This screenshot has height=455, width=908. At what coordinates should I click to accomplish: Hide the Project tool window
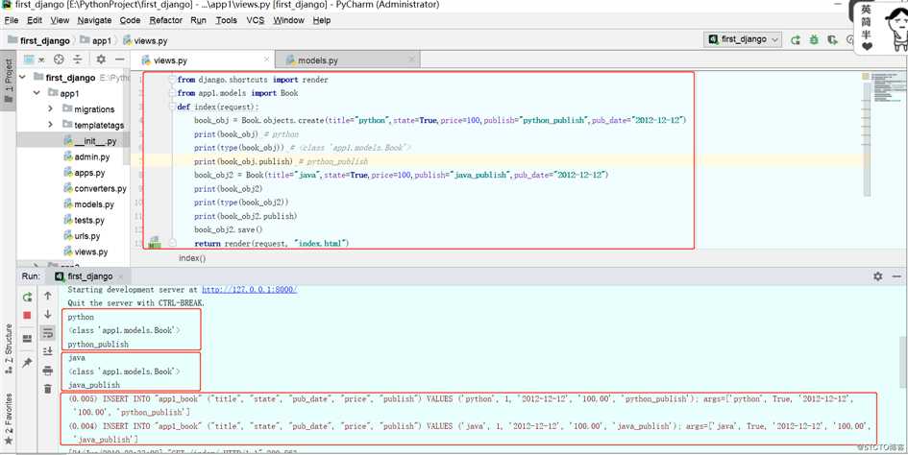(119, 60)
